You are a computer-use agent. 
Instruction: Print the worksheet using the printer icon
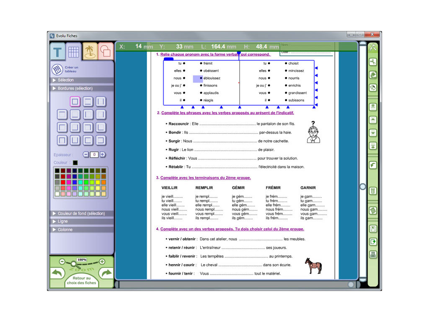372,254
